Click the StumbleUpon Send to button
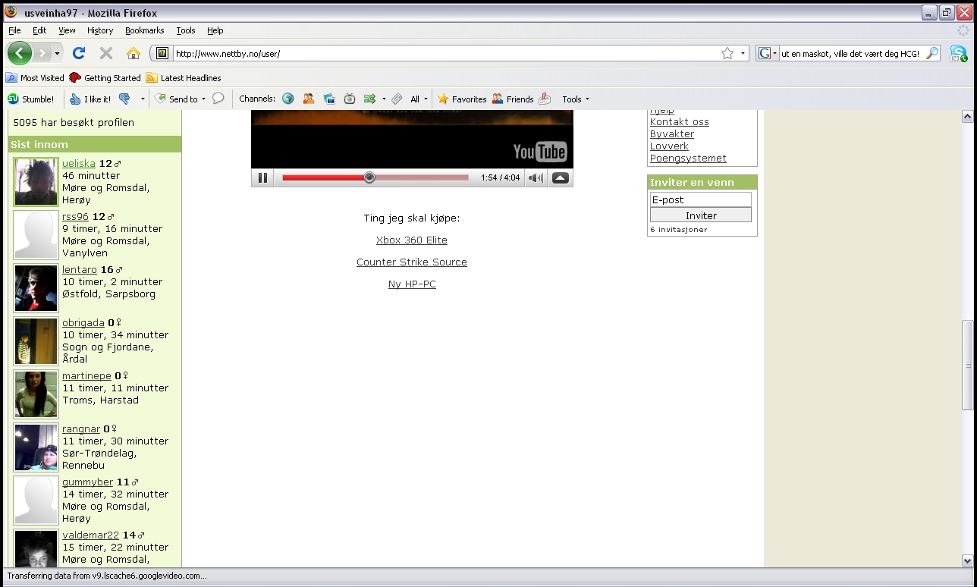The image size is (977, 587). [x=176, y=99]
